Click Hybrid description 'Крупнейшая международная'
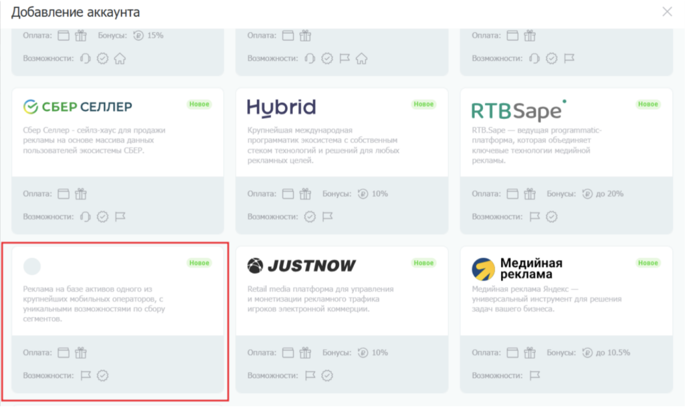Image resolution: width=685 pixels, height=410 pixels. pos(300,130)
